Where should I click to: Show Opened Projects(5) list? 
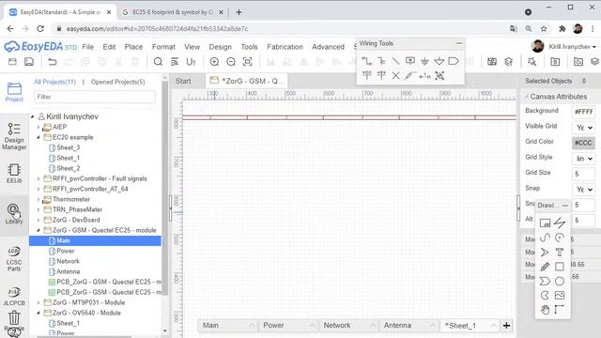[117, 82]
